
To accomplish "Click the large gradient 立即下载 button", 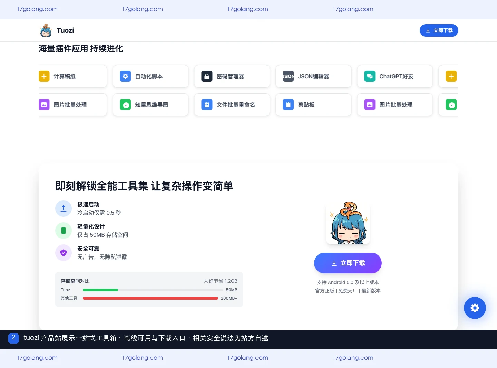I will (348, 263).
